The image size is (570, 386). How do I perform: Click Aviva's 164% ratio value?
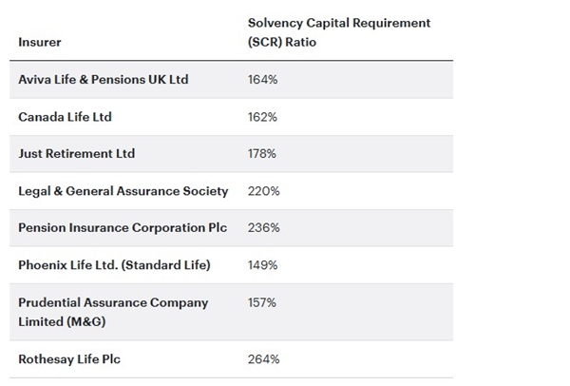click(x=262, y=80)
